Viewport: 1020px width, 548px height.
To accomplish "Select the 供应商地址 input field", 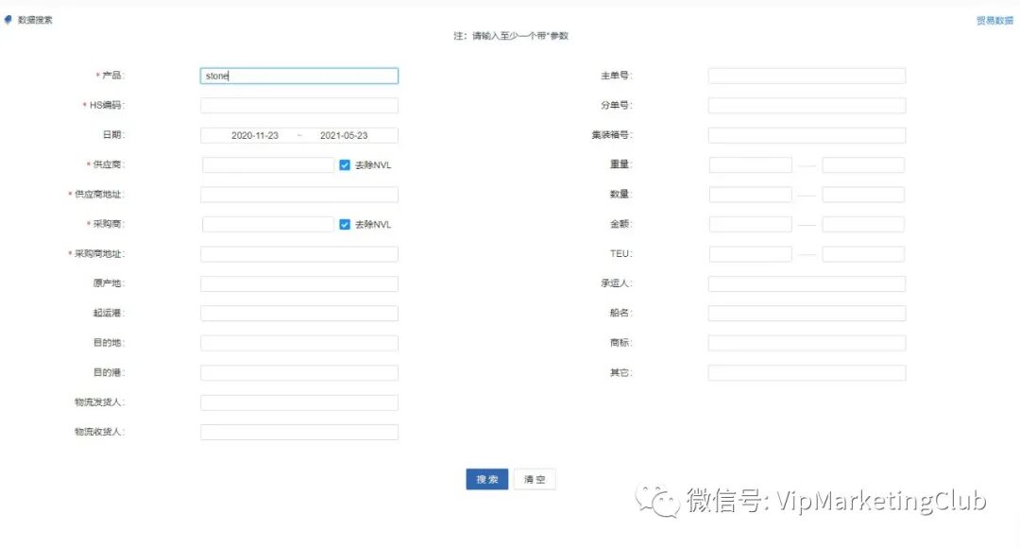I will coord(298,194).
